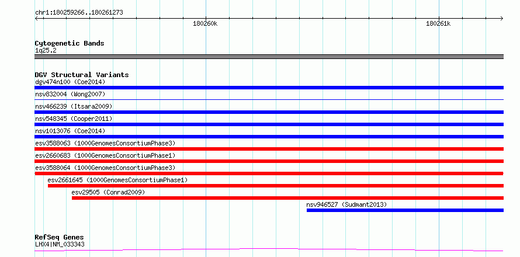Screen dimensions: 520x257
Task: Select the gray 1q25.2 cytogenetic band bar
Action: point(269,57)
